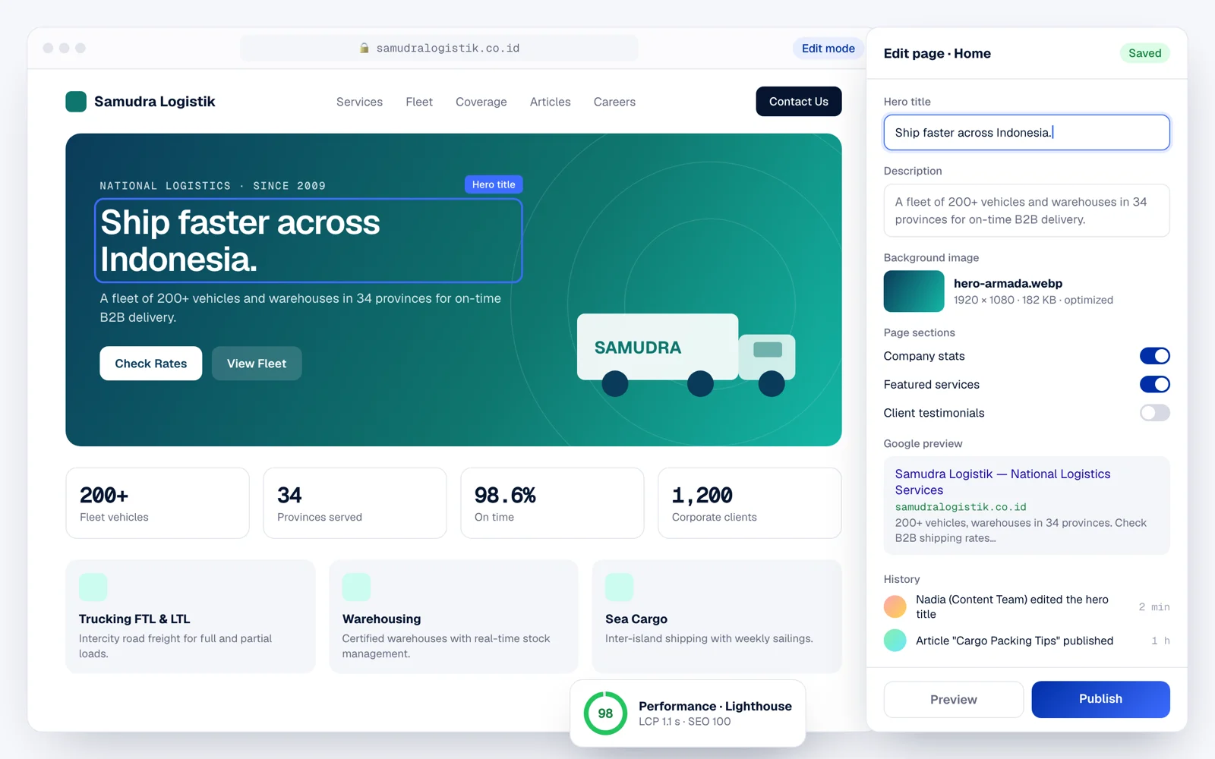The width and height of the screenshot is (1215, 759).
Task: Click the 'Saved' status badge
Action: point(1145,53)
